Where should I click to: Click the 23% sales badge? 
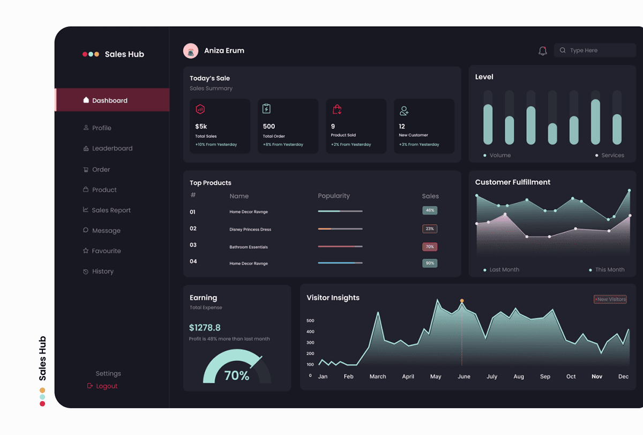click(x=430, y=228)
